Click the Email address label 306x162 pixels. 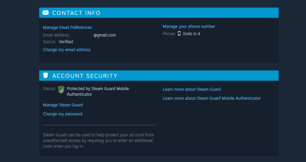[56, 35]
